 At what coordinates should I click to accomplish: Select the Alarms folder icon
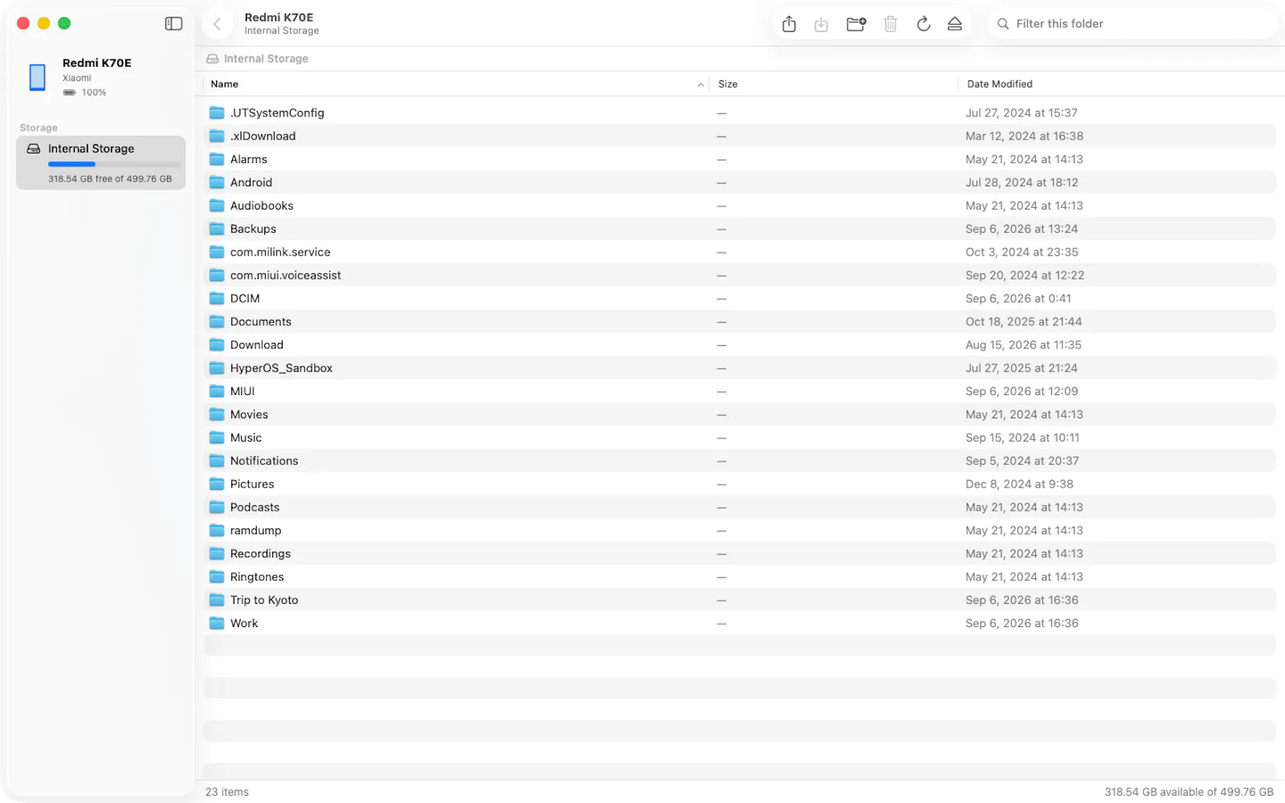click(217, 159)
